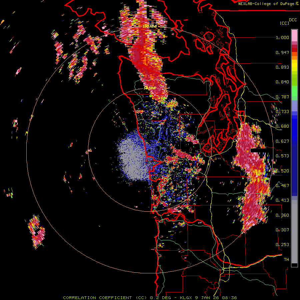This screenshot has width=300, height=300.
Task: Click the 50 NMI range ring label
Action: [x=150, y=88]
